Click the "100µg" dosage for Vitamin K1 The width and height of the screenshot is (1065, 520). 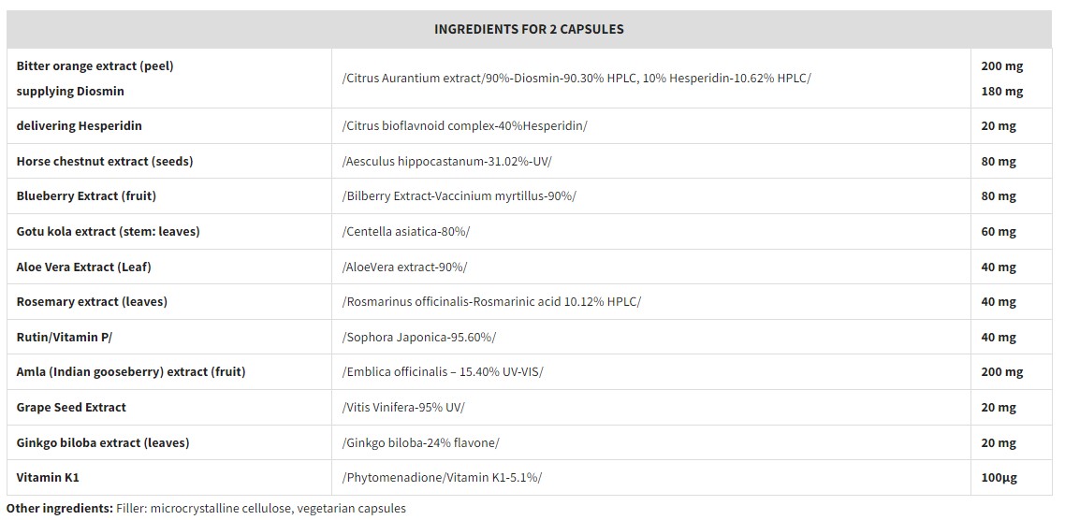point(999,478)
